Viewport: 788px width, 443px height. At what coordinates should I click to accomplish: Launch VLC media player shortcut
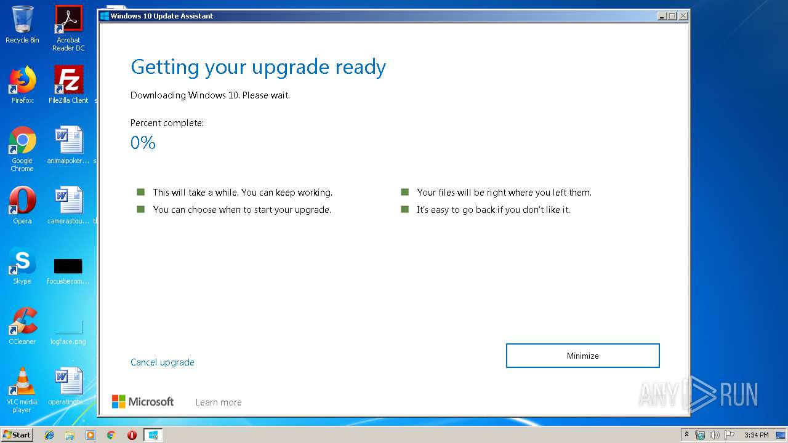pyautogui.click(x=22, y=390)
